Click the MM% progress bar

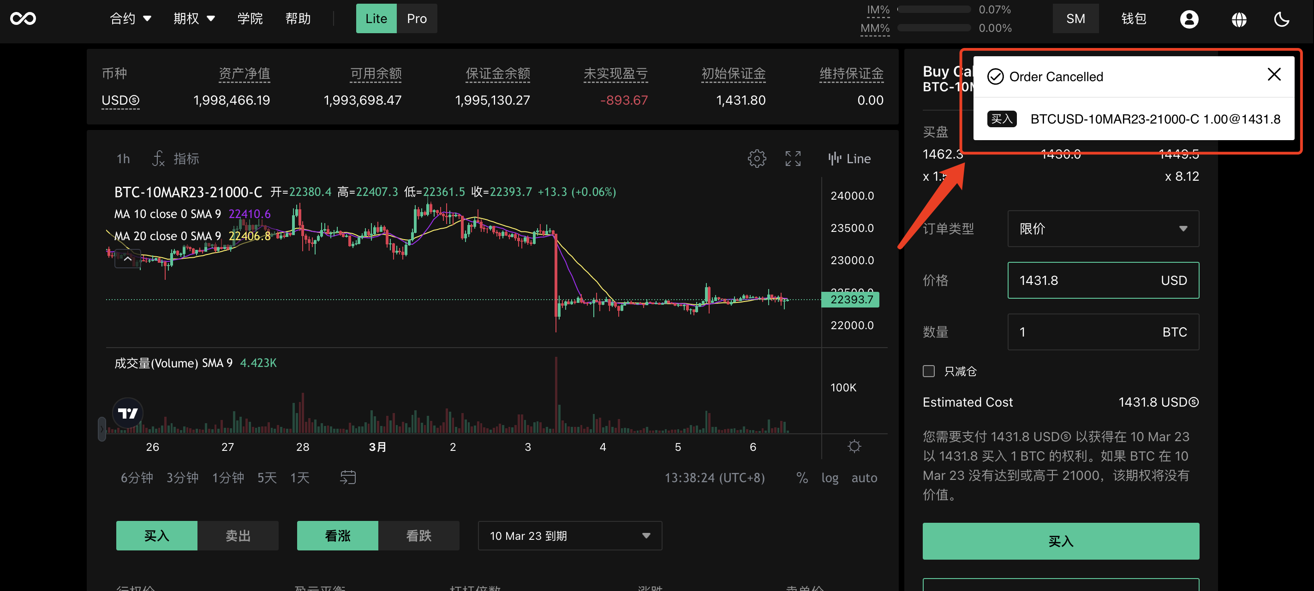933,28
